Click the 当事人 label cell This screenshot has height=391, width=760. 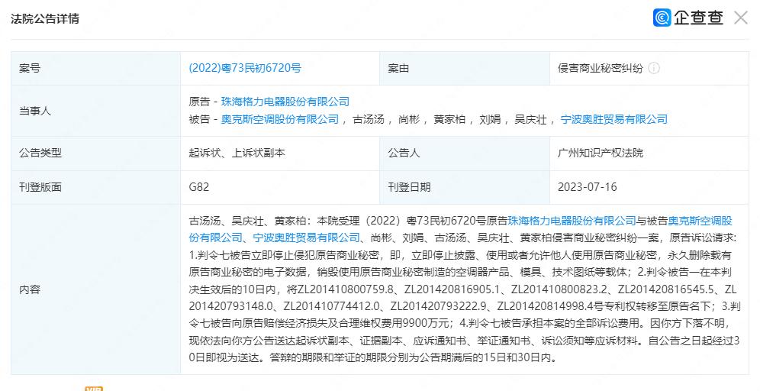pyautogui.click(x=95, y=111)
